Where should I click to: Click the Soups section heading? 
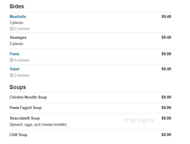(18, 87)
